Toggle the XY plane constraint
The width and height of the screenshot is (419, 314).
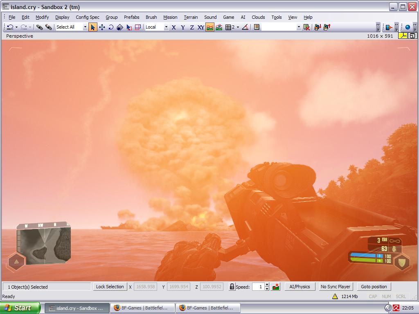200,27
